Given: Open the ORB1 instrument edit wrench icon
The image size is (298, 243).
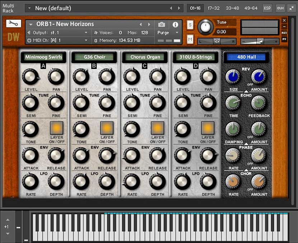Looking at the screenshot, I should pos(13,24).
